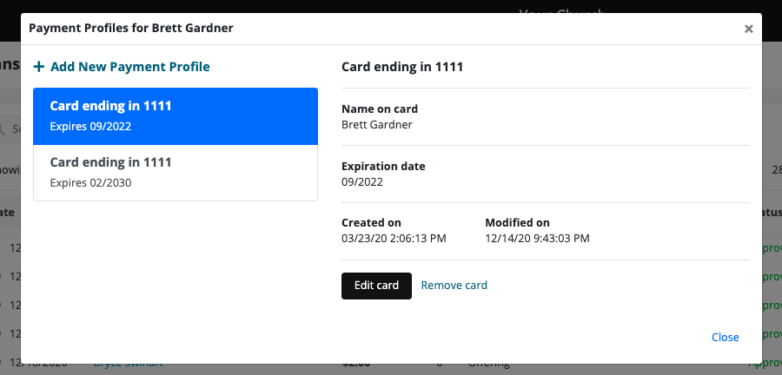Click the Modified on label
The height and width of the screenshot is (375, 782).
(x=517, y=223)
